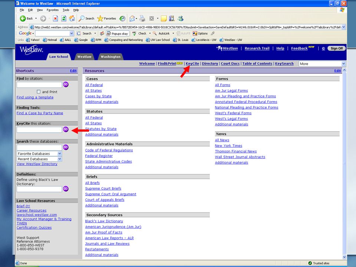Click GO button beside Search these databases
This screenshot has height=267, width=356.
[x=66, y=147]
